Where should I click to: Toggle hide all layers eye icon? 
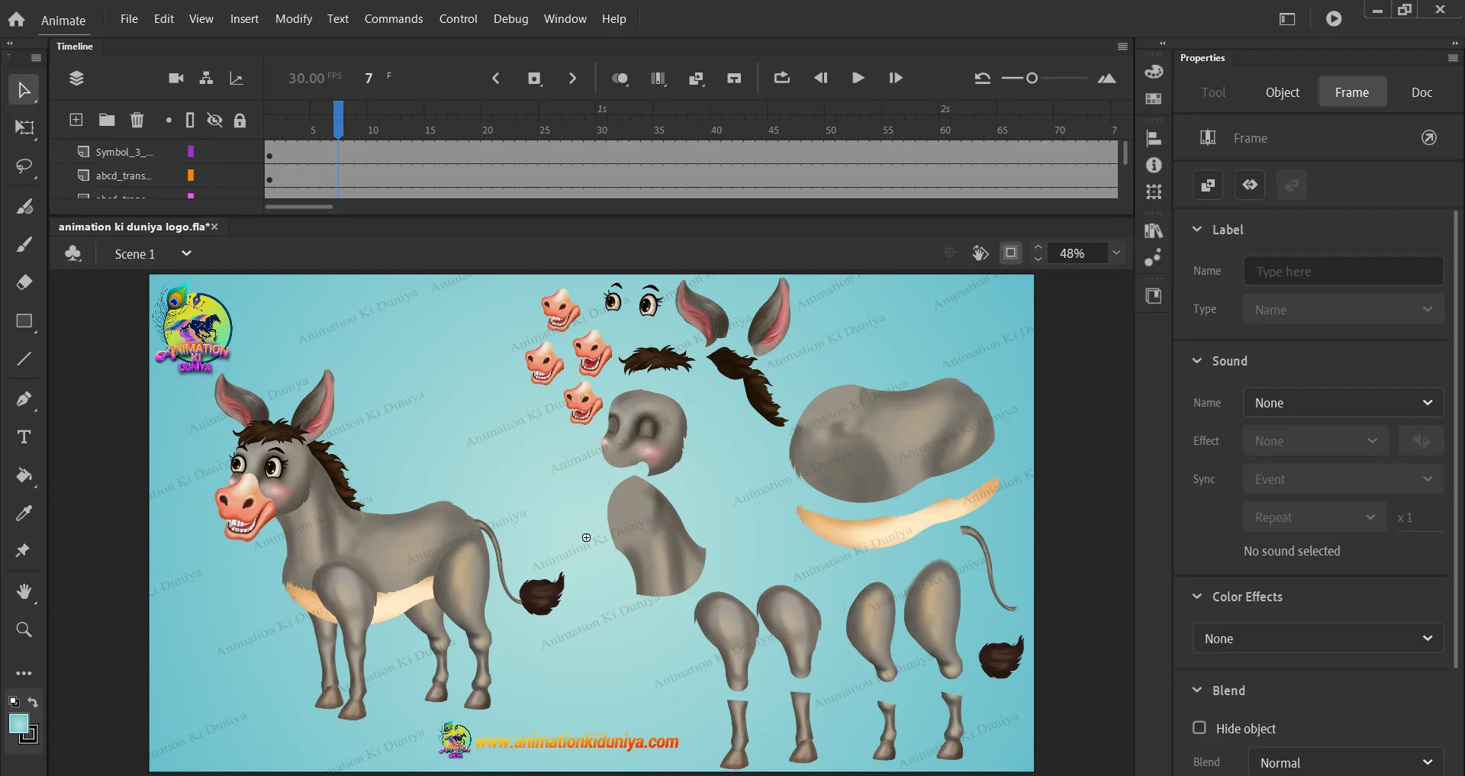(215, 120)
